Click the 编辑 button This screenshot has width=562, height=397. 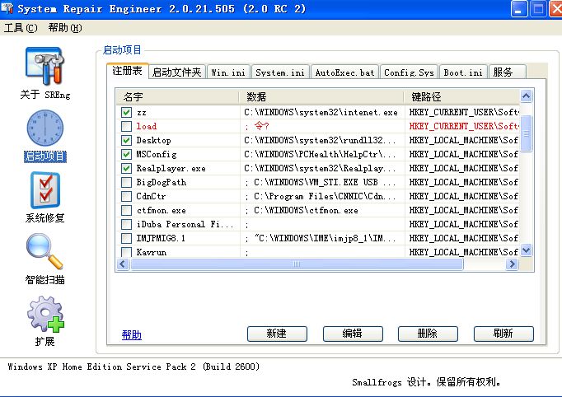click(x=353, y=334)
